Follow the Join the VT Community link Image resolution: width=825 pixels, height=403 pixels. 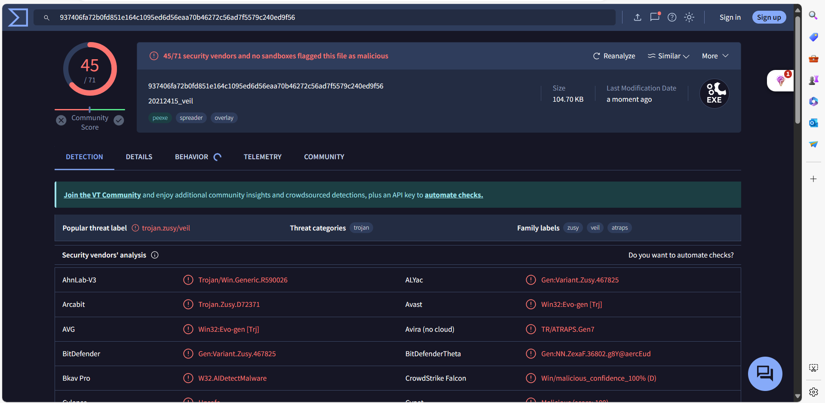tap(102, 195)
